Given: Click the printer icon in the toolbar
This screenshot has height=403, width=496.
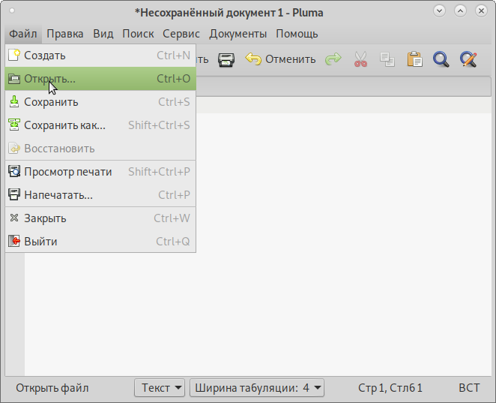Looking at the screenshot, I should pos(226,59).
